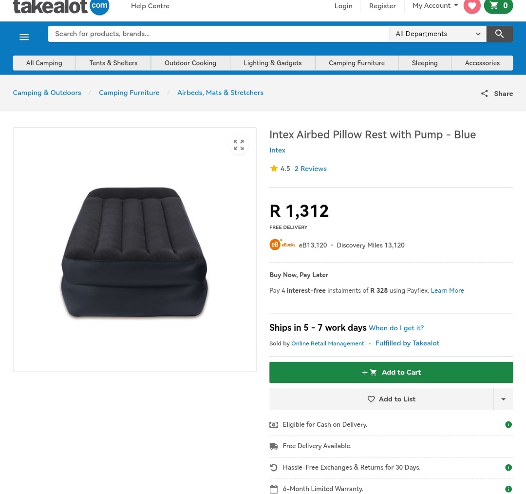Open the airbed product image
This screenshot has width=526, height=494.
[134, 252]
